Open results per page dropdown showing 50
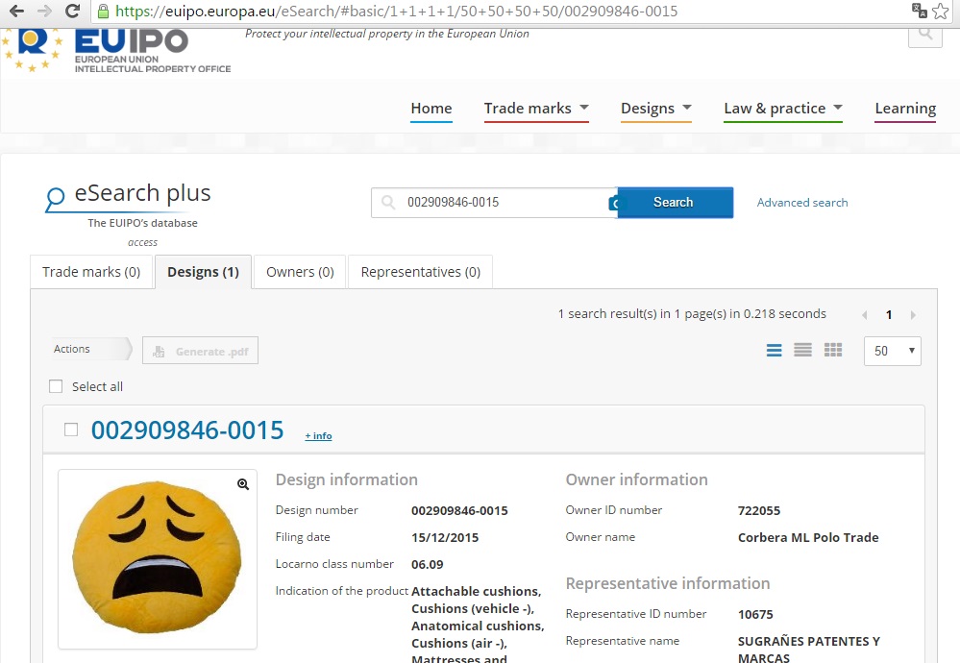Viewport: 960px width, 663px height. 892,351
